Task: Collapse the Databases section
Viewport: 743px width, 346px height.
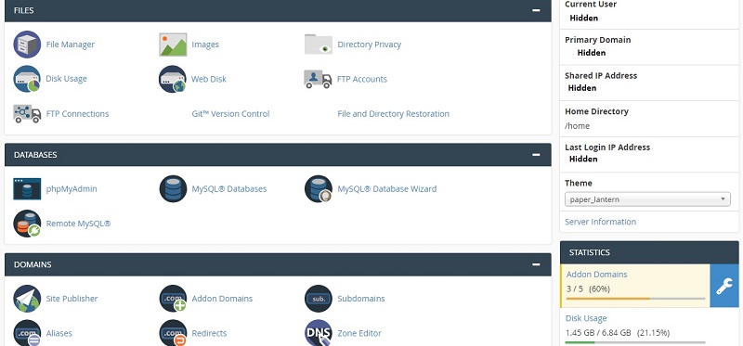Action: (536, 155)
